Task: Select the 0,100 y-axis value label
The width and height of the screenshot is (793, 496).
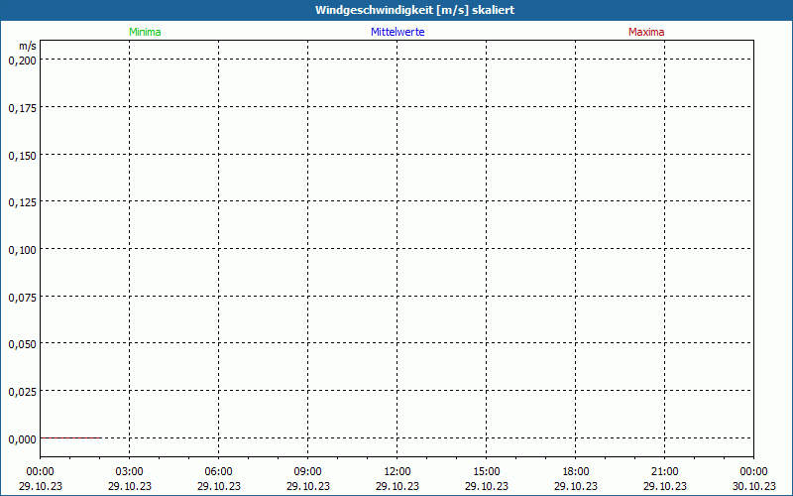Action: [x=22, y=249]
